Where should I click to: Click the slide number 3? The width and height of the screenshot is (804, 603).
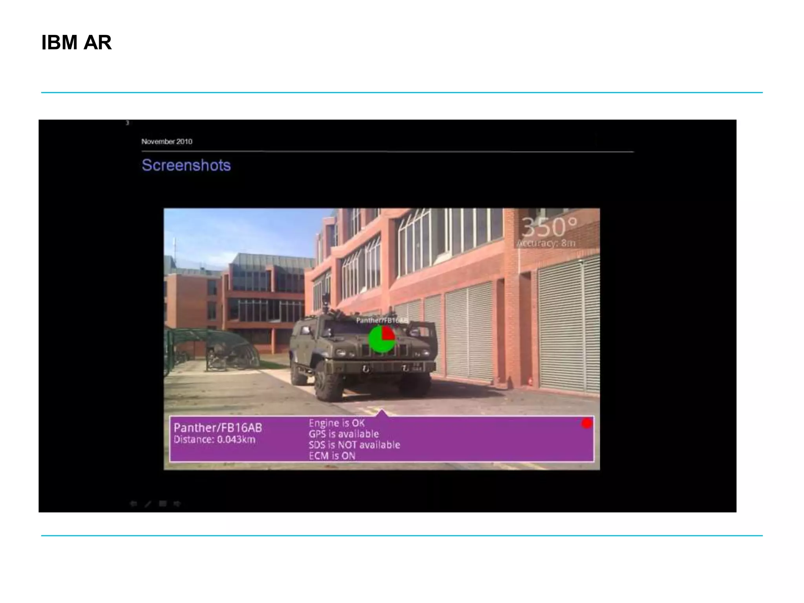click(x=127, y=123)
